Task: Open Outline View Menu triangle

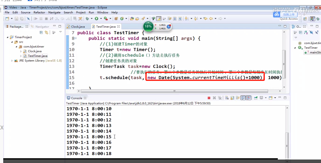Action: click(x=296, y=38)
